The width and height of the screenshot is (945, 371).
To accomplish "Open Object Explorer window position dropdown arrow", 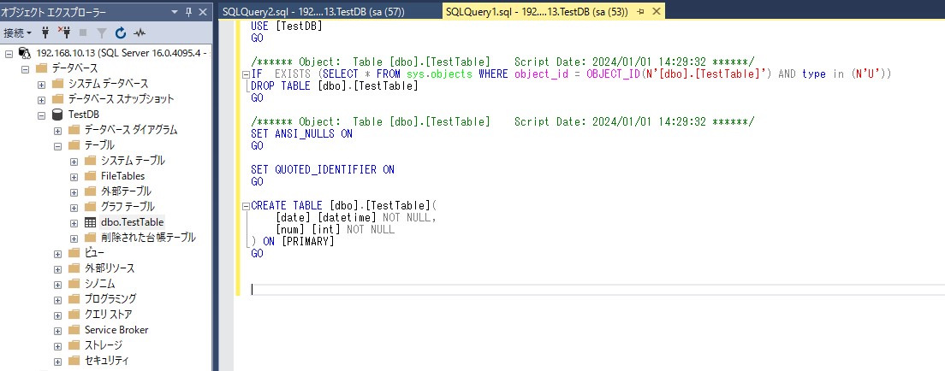I will (x=175, y=11).
